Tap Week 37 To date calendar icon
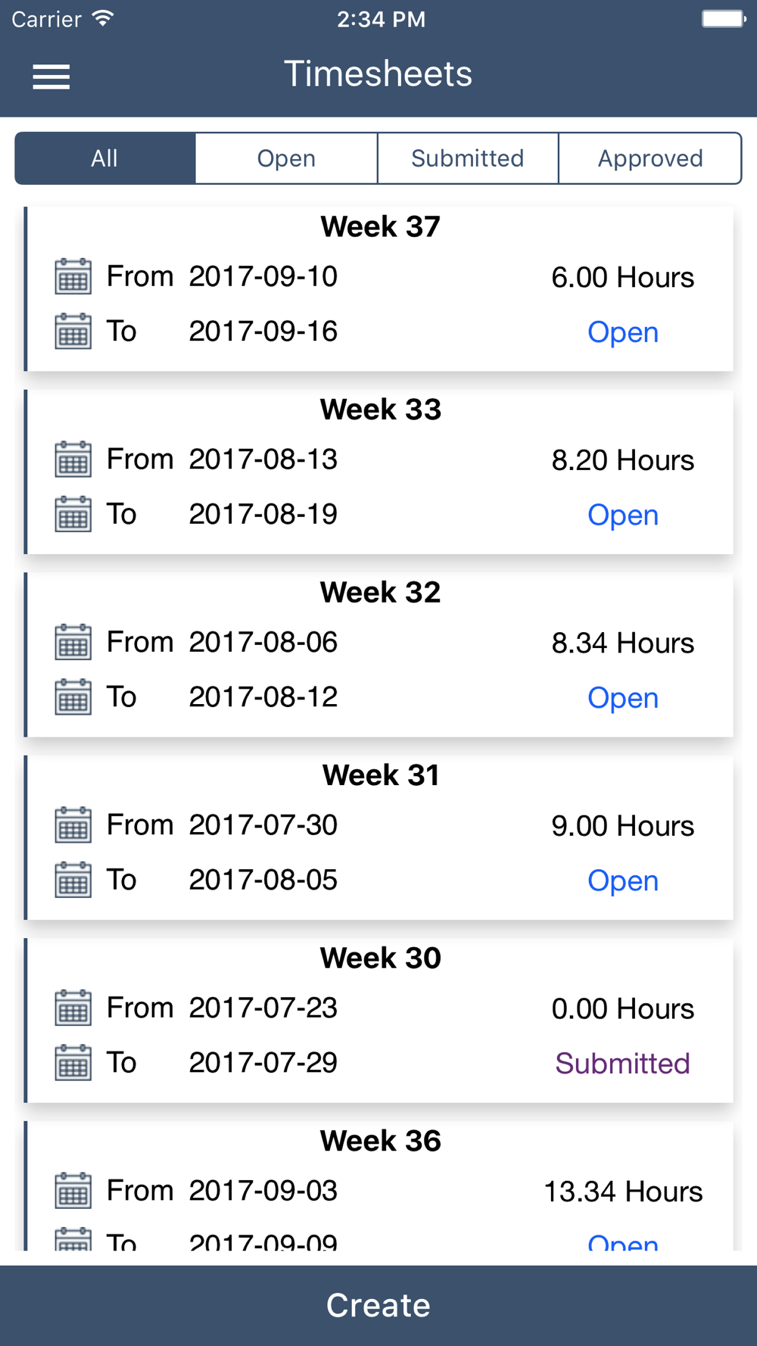Image resolution: width=757 pixels, height=1346 pixels. (x=73, y=331)
